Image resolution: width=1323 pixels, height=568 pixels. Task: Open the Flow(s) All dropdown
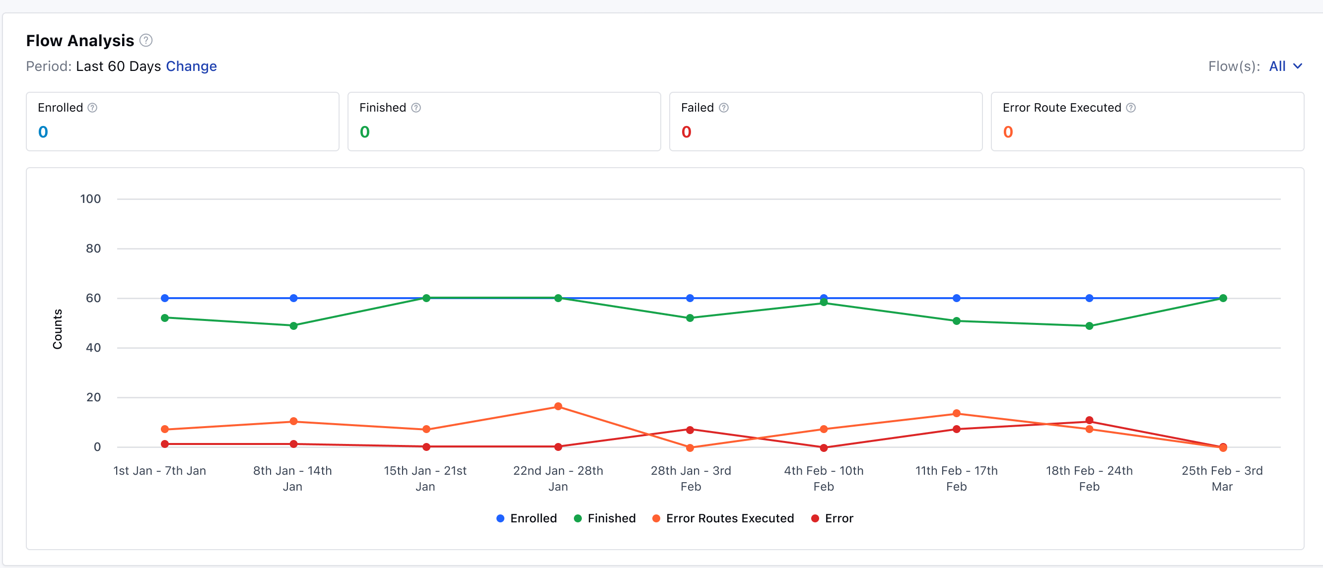[1277, 66]
